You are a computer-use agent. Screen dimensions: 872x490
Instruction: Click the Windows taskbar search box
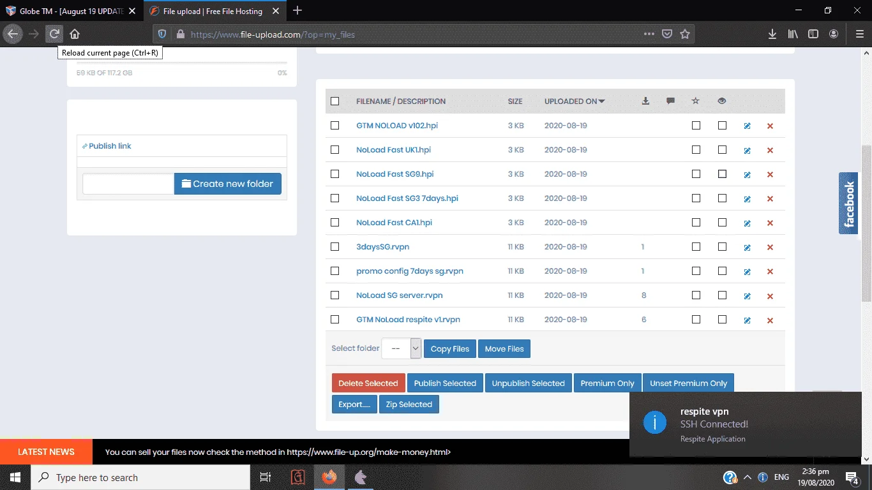click(x=140, y=477)
